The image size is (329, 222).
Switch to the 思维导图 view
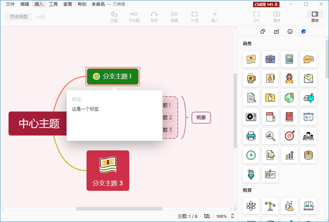click(x=19, y=17)
